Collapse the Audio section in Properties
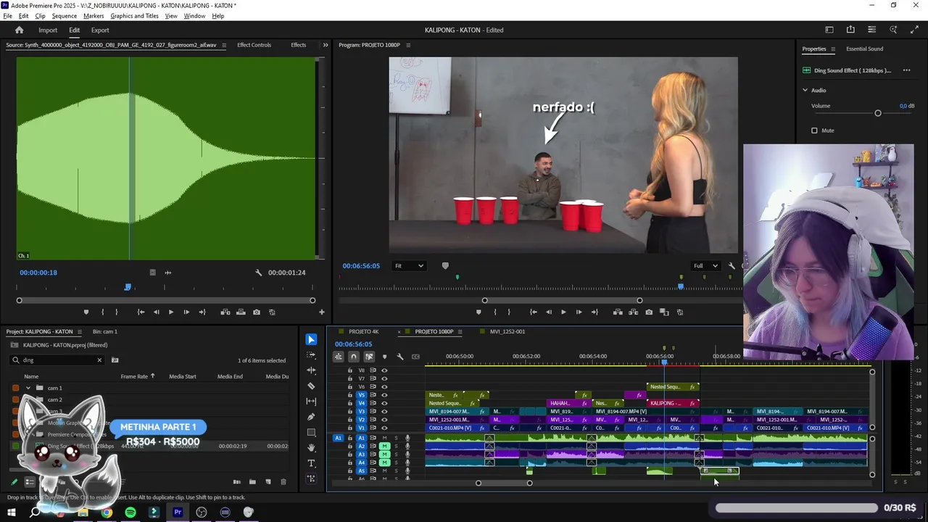Image resolution: width=928 pixels, height=522 pixels. [805, 90]
